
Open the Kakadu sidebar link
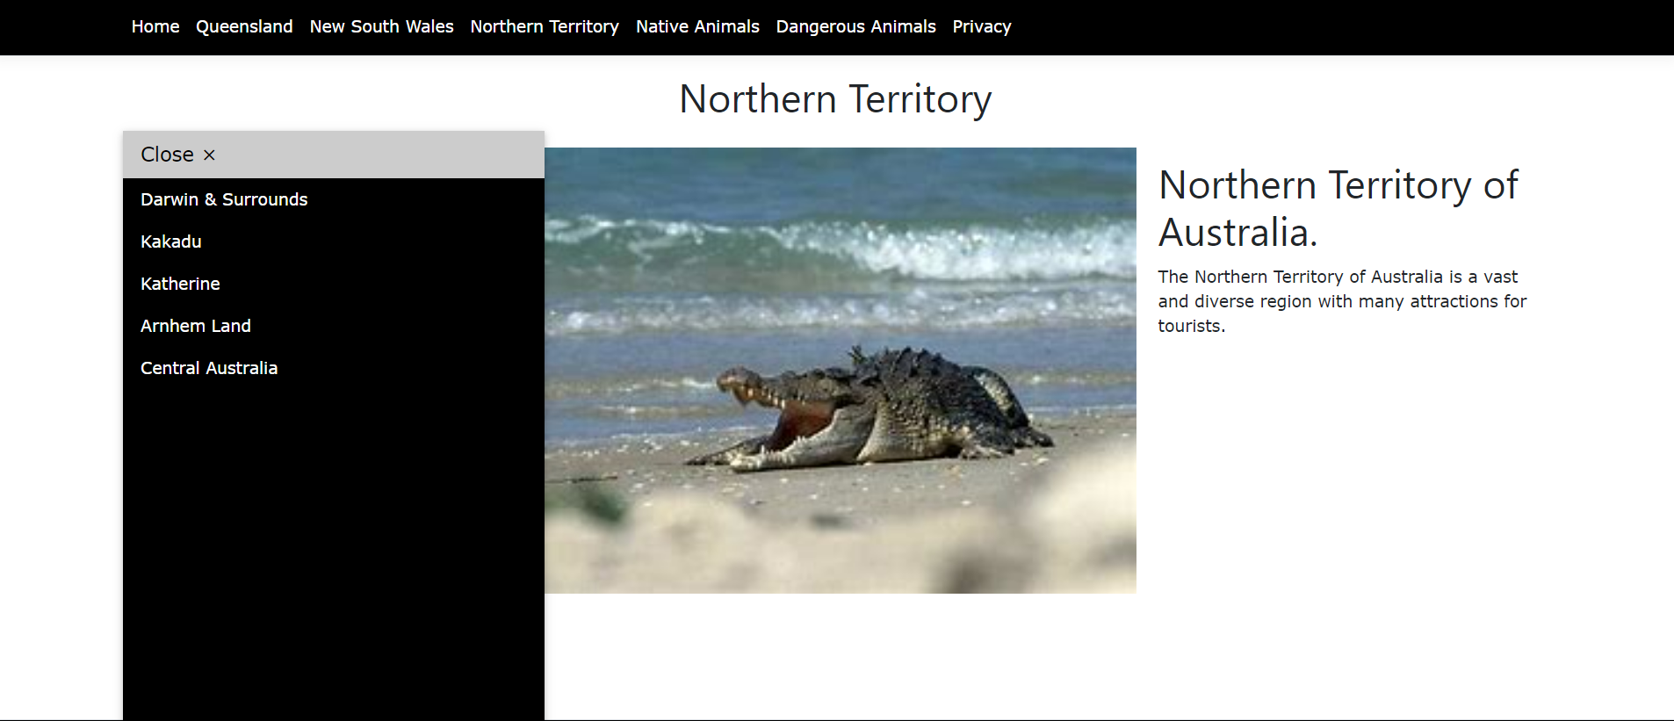[171, 242]
